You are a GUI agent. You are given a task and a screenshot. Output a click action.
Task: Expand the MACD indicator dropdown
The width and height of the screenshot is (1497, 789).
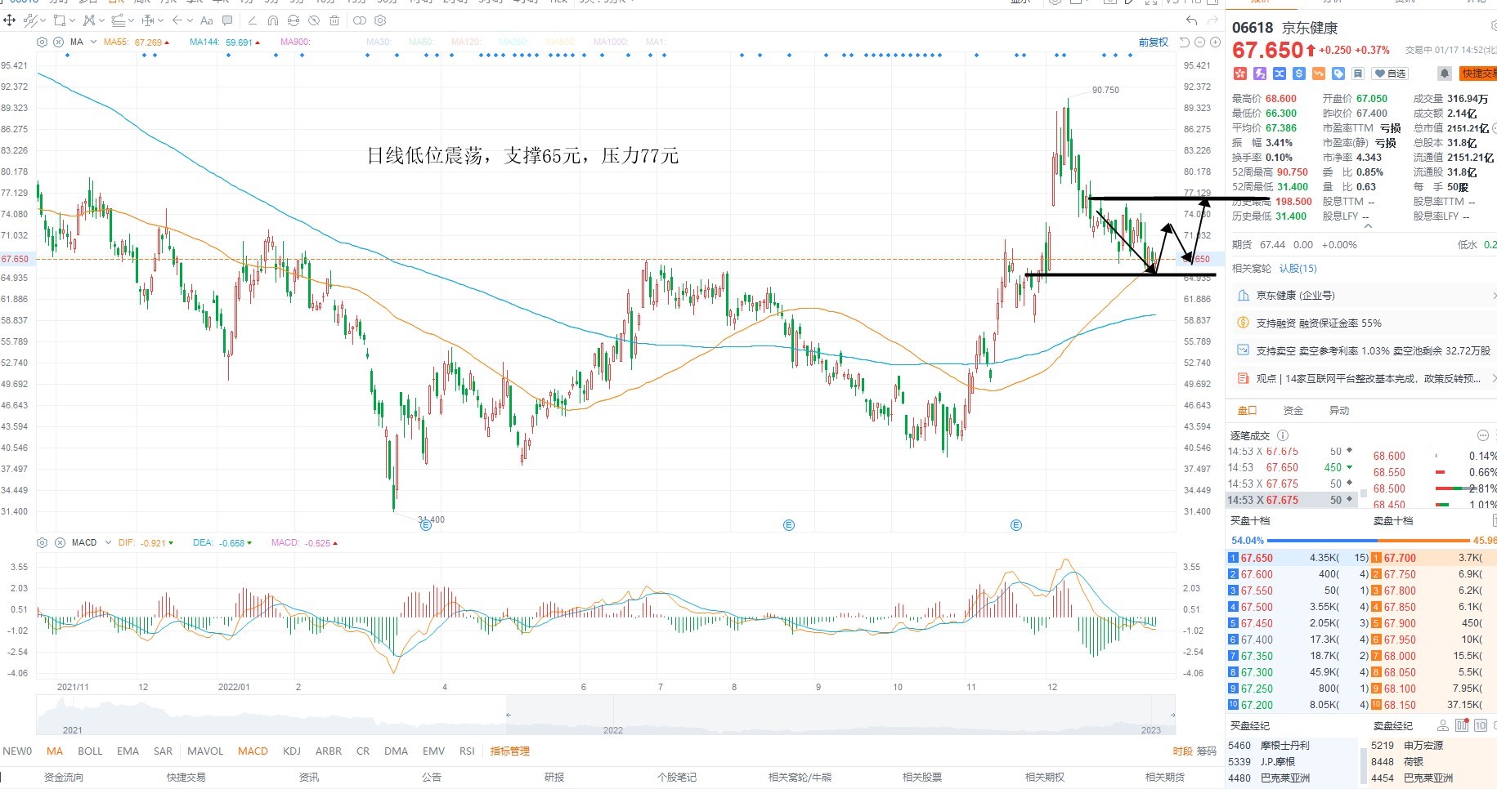tap(107, 542)
